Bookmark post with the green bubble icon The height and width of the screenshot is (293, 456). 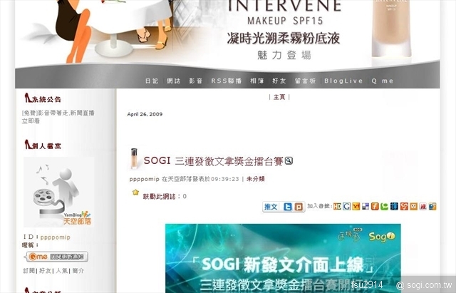pyautogui.click(x=385, y=206)
